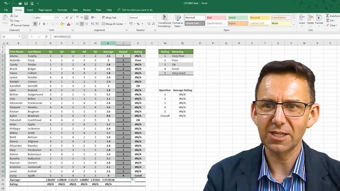Expand the Merge & Center dropdown arrow
The image size is (340, 191).
tap(125, 24)
